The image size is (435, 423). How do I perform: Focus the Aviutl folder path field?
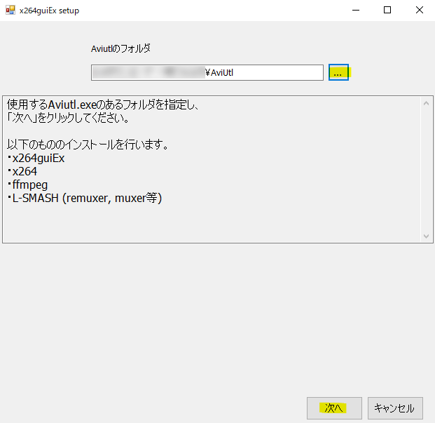pos(207,72)
